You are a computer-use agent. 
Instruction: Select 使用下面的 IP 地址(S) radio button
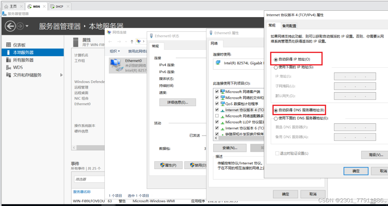276,67
